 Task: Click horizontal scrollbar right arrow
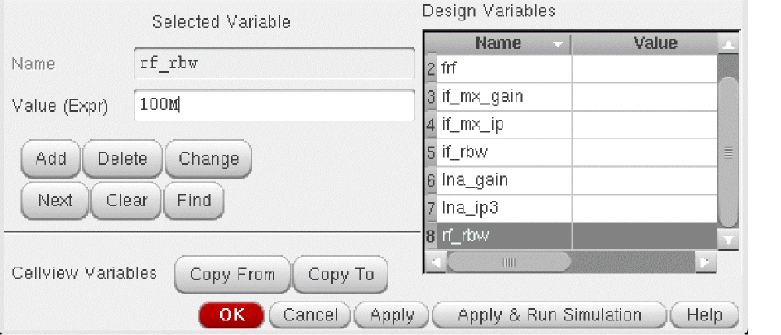[703, 262]
